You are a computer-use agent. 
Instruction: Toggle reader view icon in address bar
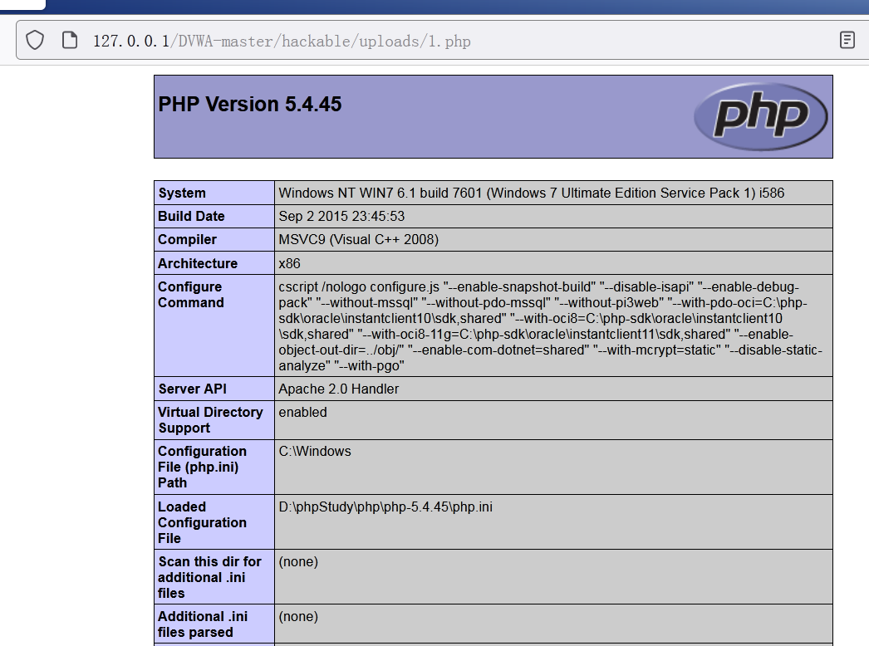[847, 41]
